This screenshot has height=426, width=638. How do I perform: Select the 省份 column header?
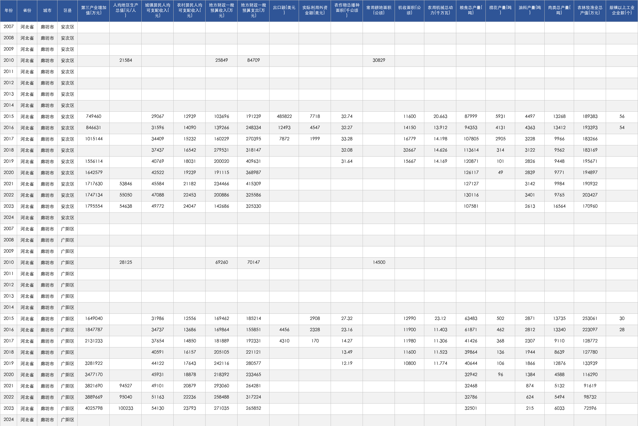[x=27, y=11]
